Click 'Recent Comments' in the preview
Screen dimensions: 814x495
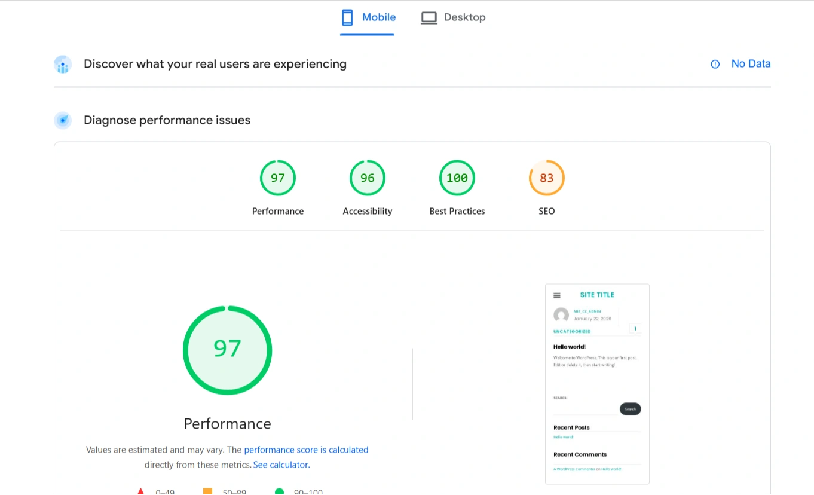[580, 454]
